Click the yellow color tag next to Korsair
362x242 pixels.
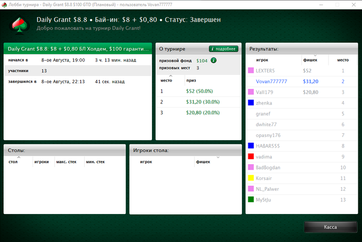click(x=251, y=178)
